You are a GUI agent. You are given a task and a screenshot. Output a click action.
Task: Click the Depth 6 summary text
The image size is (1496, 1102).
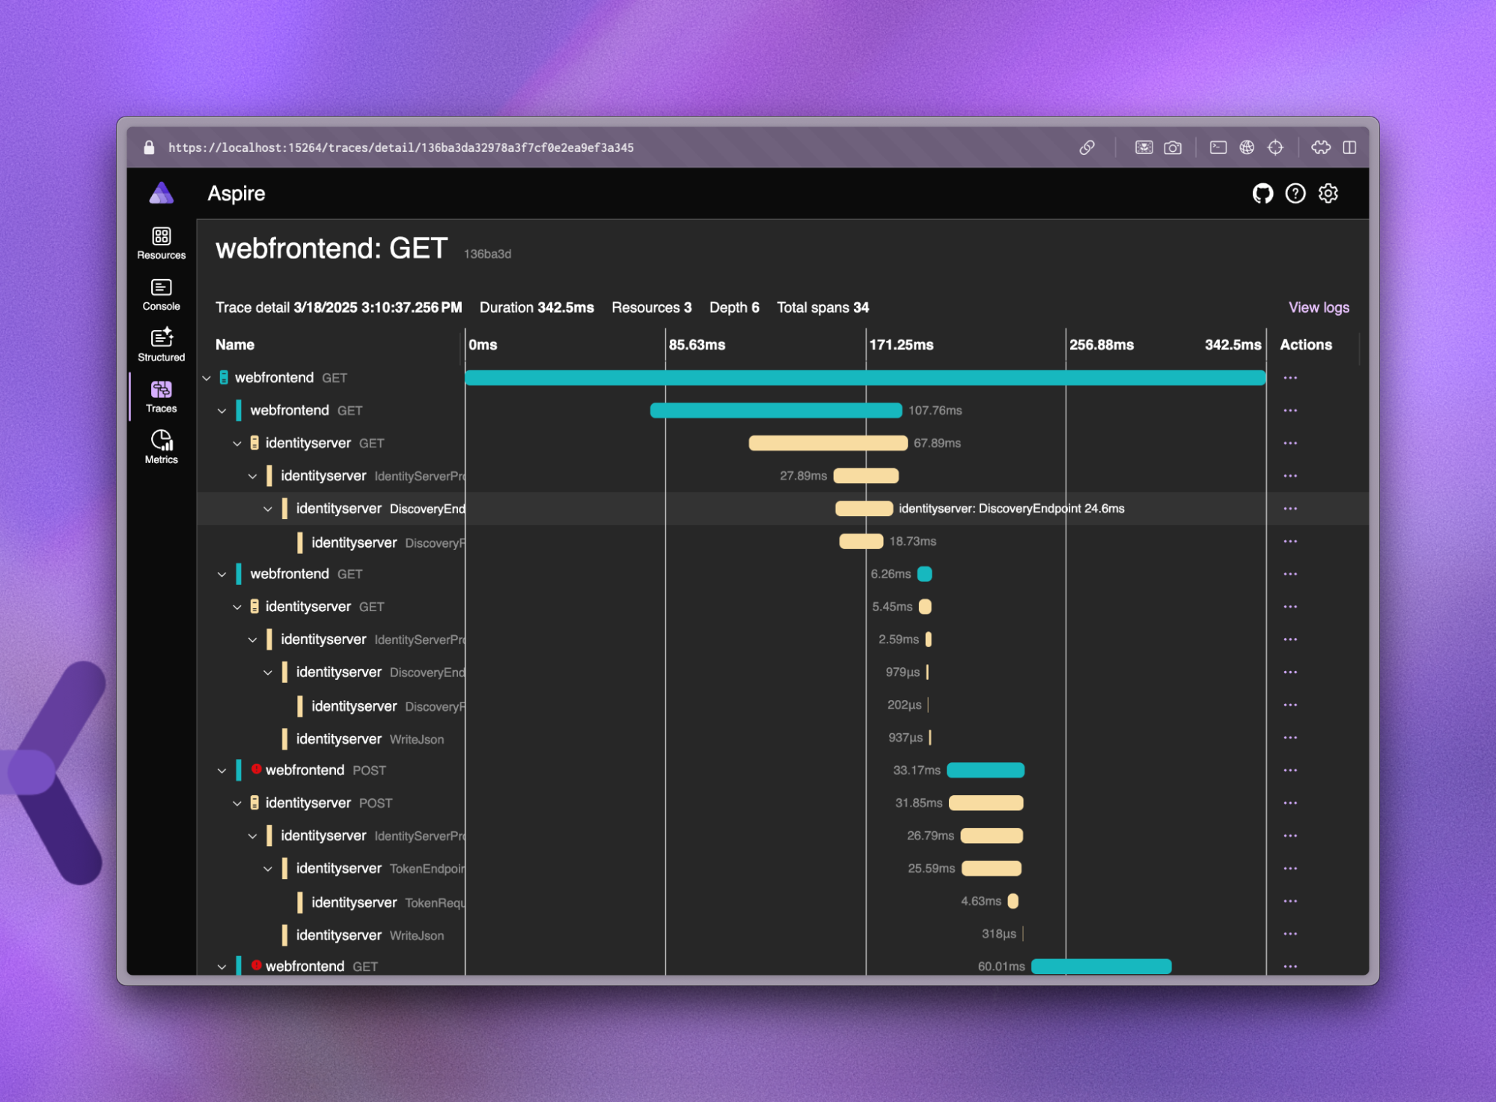(x=734, y=307)
